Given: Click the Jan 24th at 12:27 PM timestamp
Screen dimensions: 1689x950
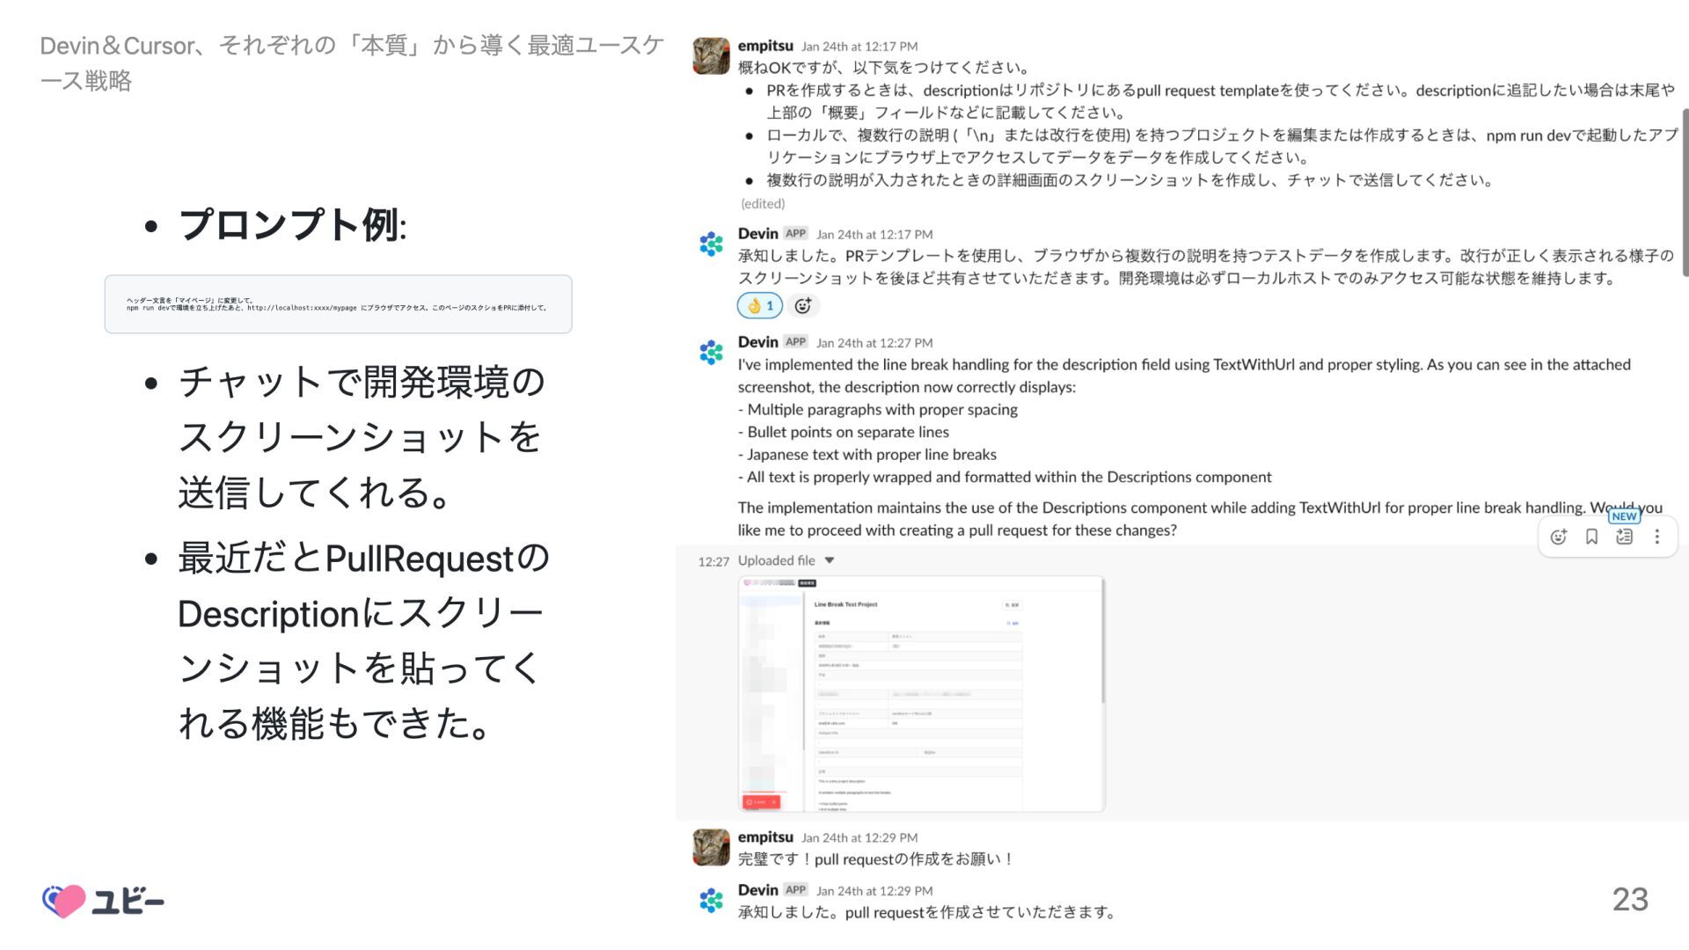Looking at the screenshot, I should [x=874, y=343].
